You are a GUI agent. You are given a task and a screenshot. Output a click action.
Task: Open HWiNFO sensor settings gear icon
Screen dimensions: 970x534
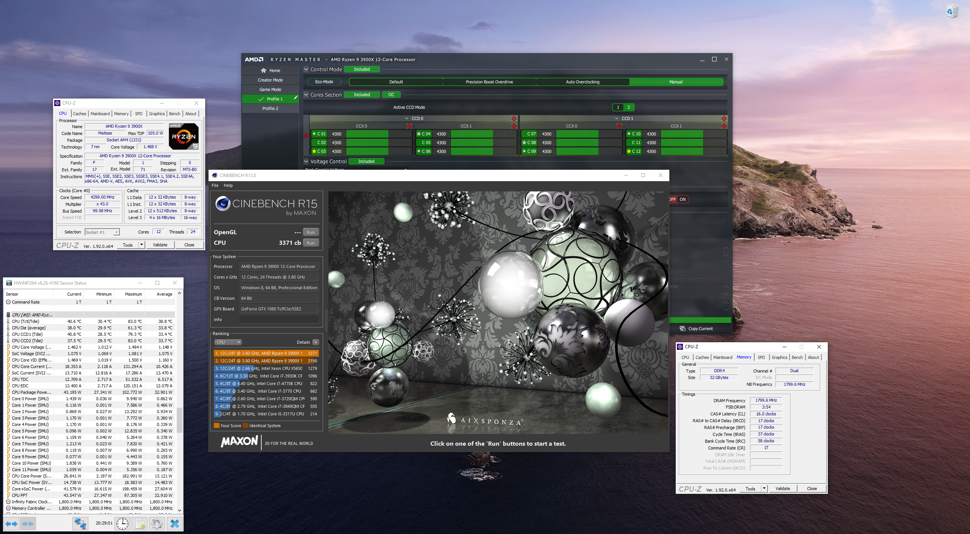pos(157,524)
